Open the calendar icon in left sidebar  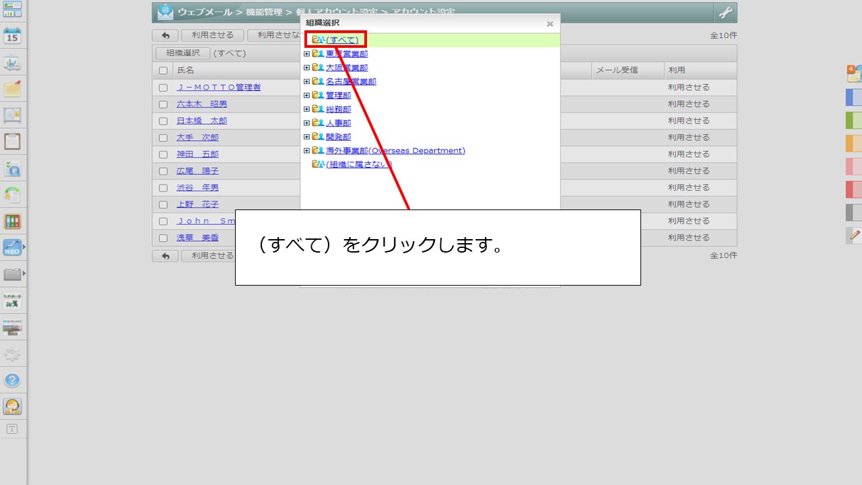(x=12, y=36)
